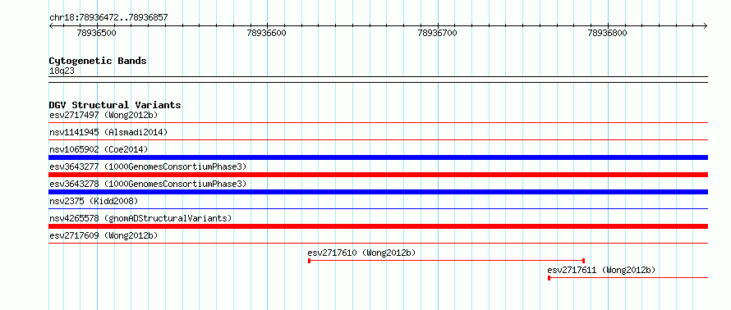Image resolution: width=731 pixels, height=310 pixels.
Task: Click the Cytogenetic Bands track heading
Action: [x=98, y=61]
